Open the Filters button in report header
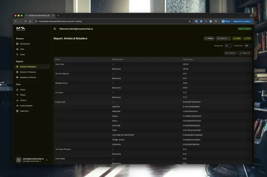This screenshot has height=177, width=267. click(x=209, y=38)
